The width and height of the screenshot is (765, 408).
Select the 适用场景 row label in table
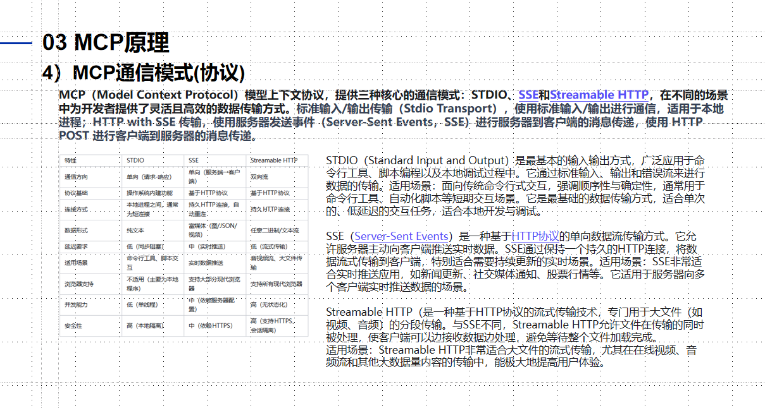point(76,262)
